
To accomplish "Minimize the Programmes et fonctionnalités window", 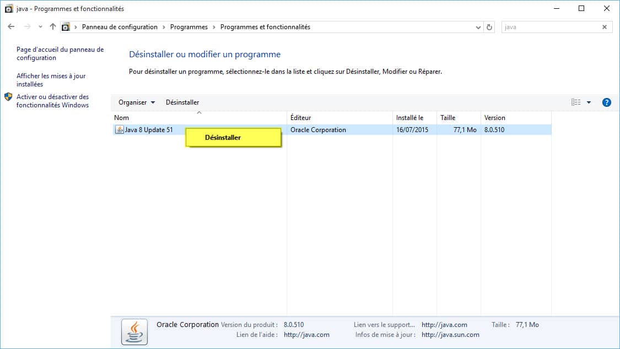I will coord(557,8).
